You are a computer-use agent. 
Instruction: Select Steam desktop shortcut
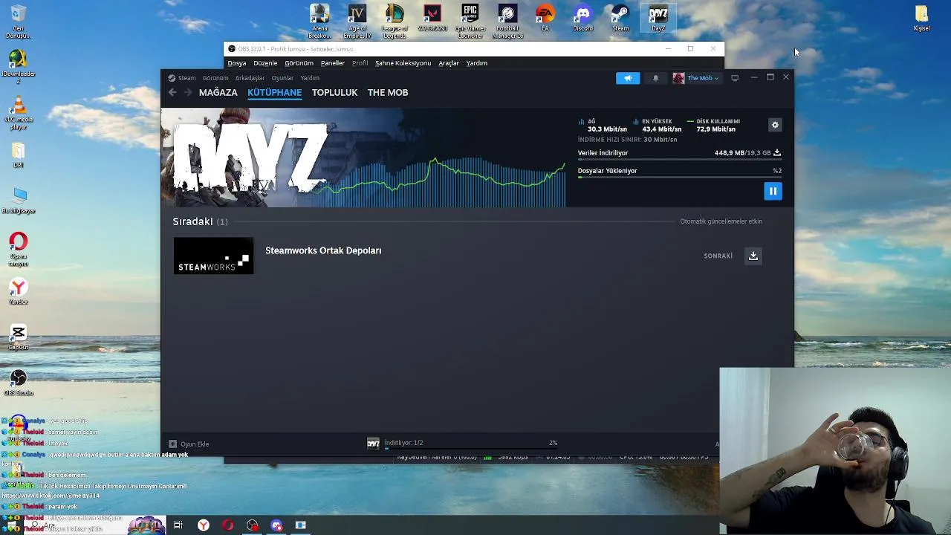point(620,19)
